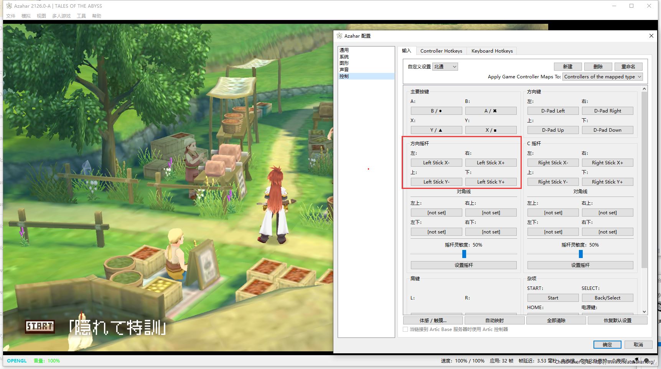This screenshot has height=369, width=661.
Task: Set the 方向摇杆 diagonal 右上 [not set] binding
Action: pyautogui.click(x=491, y=212)
